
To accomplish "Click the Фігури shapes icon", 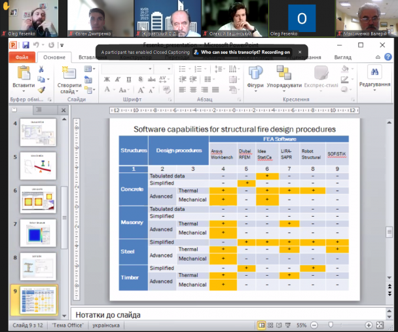I will coord(255,73).
